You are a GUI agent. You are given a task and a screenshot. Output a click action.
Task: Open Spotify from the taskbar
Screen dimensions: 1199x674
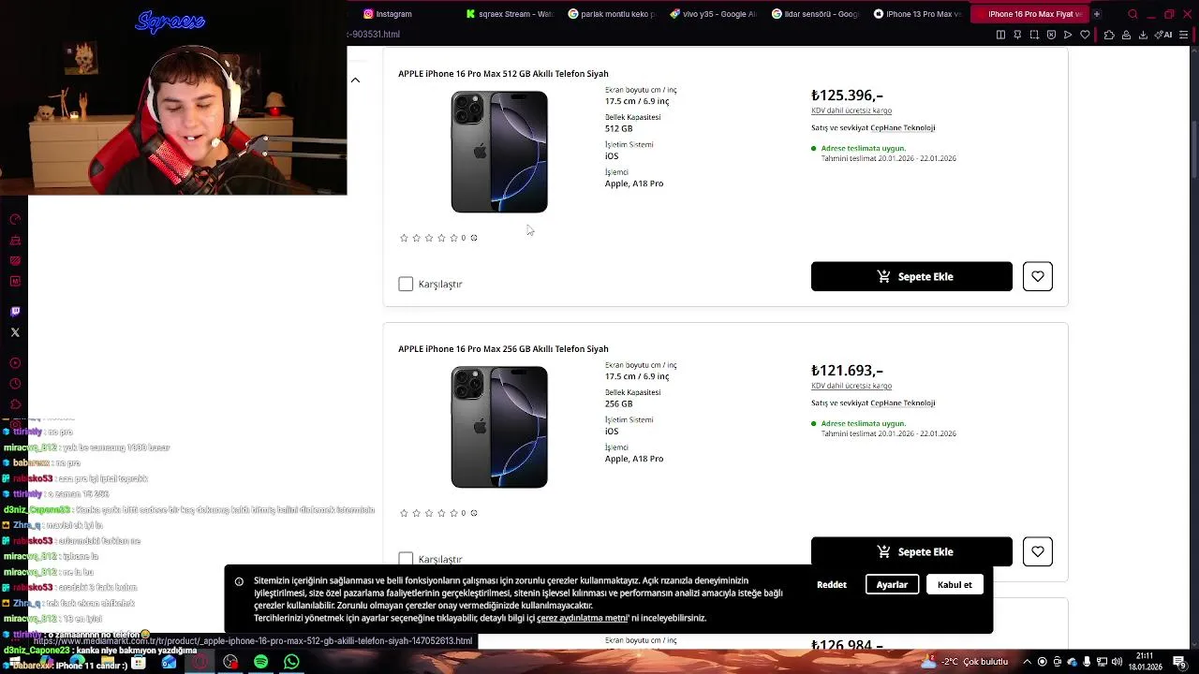click(x=261, y=662)
